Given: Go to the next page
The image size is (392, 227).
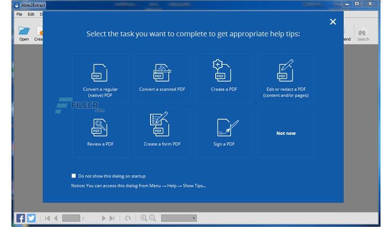Looking at the screenshot, I should click(104, 218).
